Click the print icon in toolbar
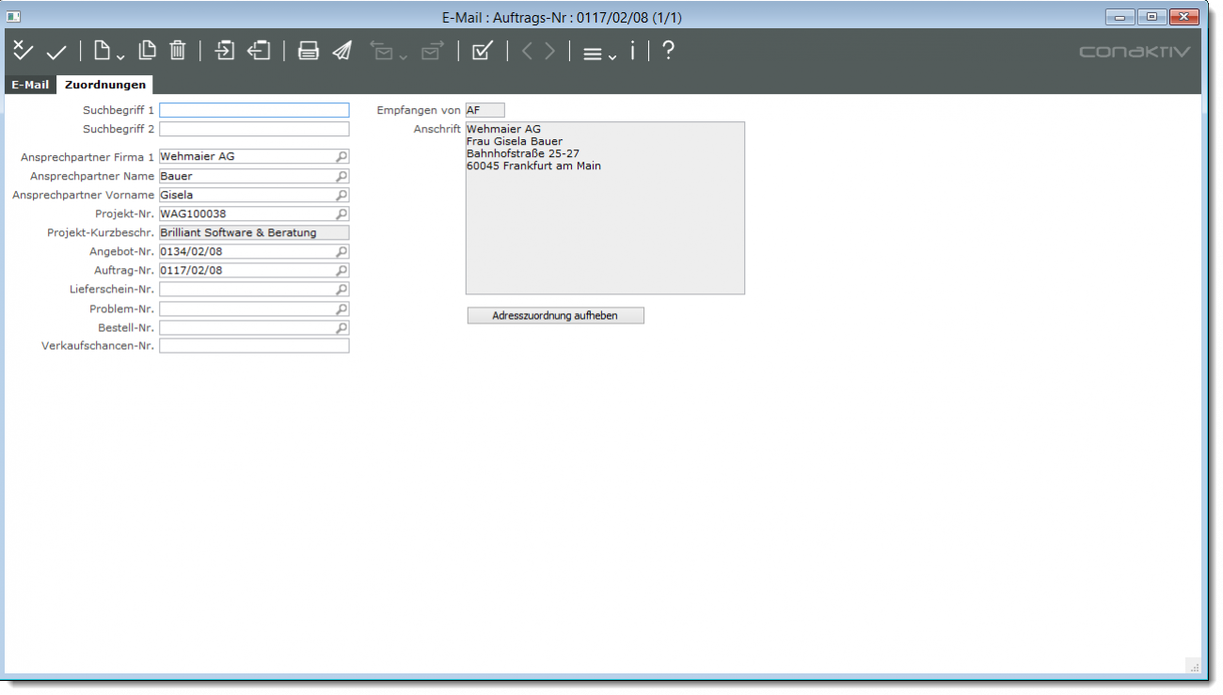This screenshot has width=1223, height=695. pyautogui.click(x=309, y=52)
